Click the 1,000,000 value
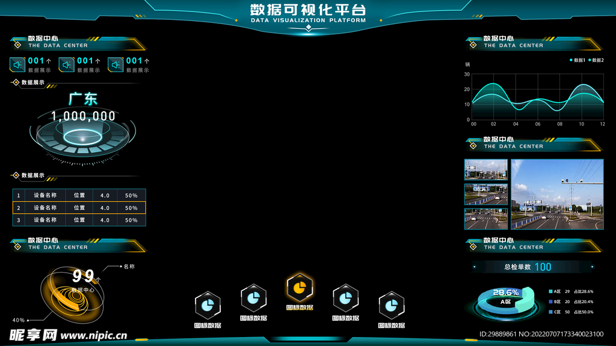616x346 pixels. click(x=83, y=116)
